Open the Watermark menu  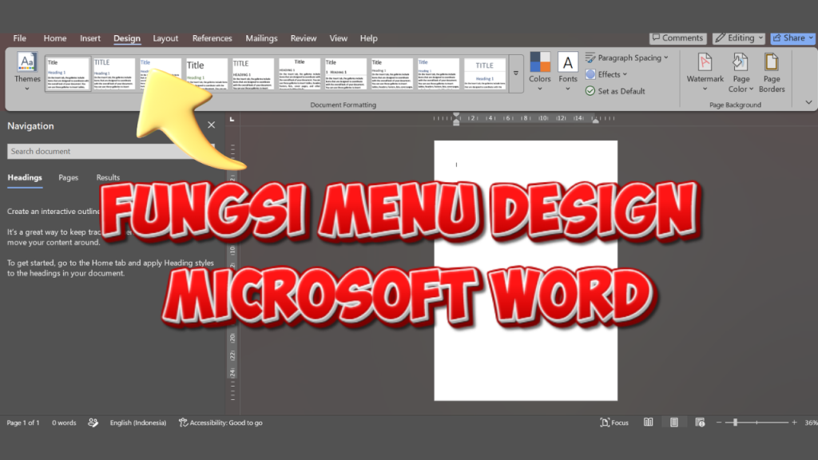pos(705,71)
